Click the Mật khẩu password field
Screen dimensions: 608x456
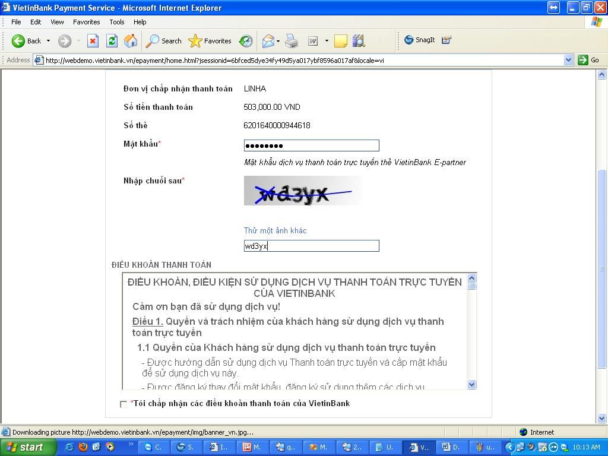(311, 145)
